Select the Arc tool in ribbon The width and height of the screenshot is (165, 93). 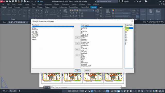(20, 12)
